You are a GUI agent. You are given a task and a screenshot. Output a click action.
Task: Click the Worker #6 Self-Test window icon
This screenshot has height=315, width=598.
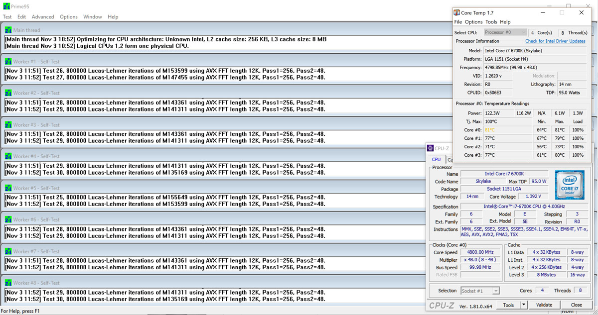[8, 220]
